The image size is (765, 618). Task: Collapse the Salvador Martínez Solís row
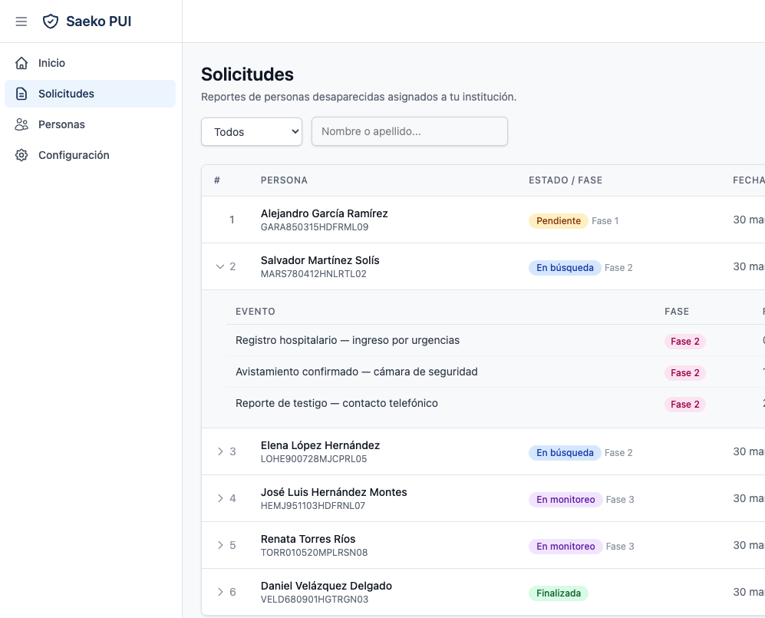220,266
